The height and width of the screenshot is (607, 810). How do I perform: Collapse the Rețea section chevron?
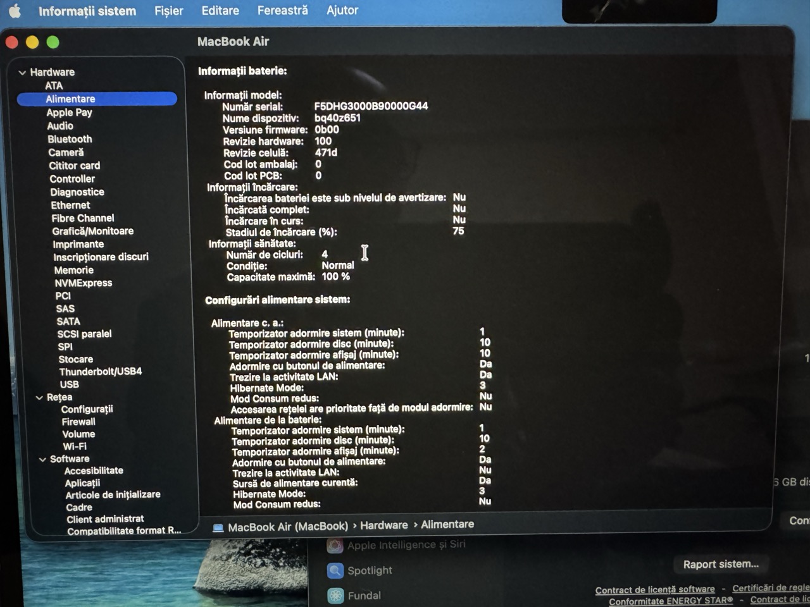[39, 398]
